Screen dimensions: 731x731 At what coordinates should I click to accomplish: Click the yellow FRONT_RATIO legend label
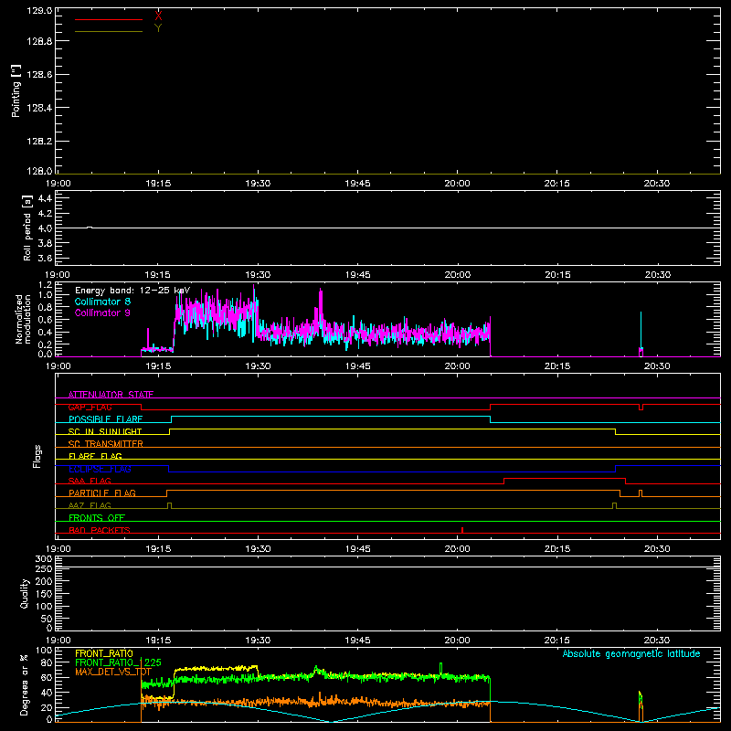[104, 654]
